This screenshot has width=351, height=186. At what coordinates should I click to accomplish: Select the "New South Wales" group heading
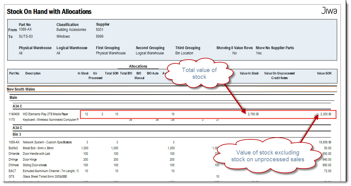(21, 89)
